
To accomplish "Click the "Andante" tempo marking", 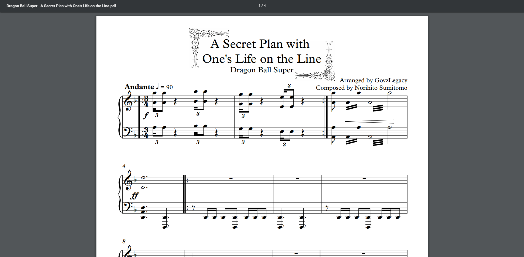I will [x=139, y=87].
